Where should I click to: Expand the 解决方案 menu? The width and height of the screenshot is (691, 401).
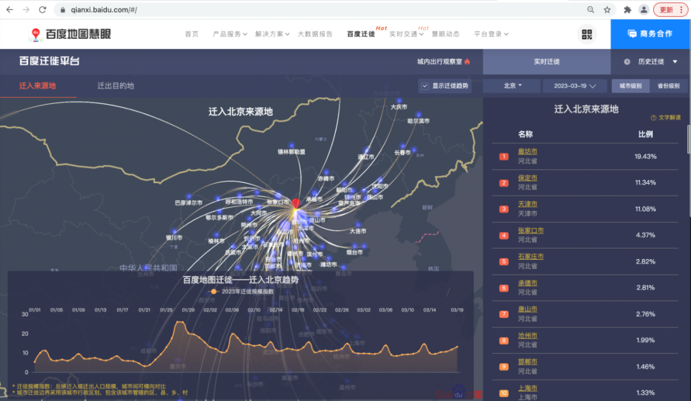coord(272,34)
